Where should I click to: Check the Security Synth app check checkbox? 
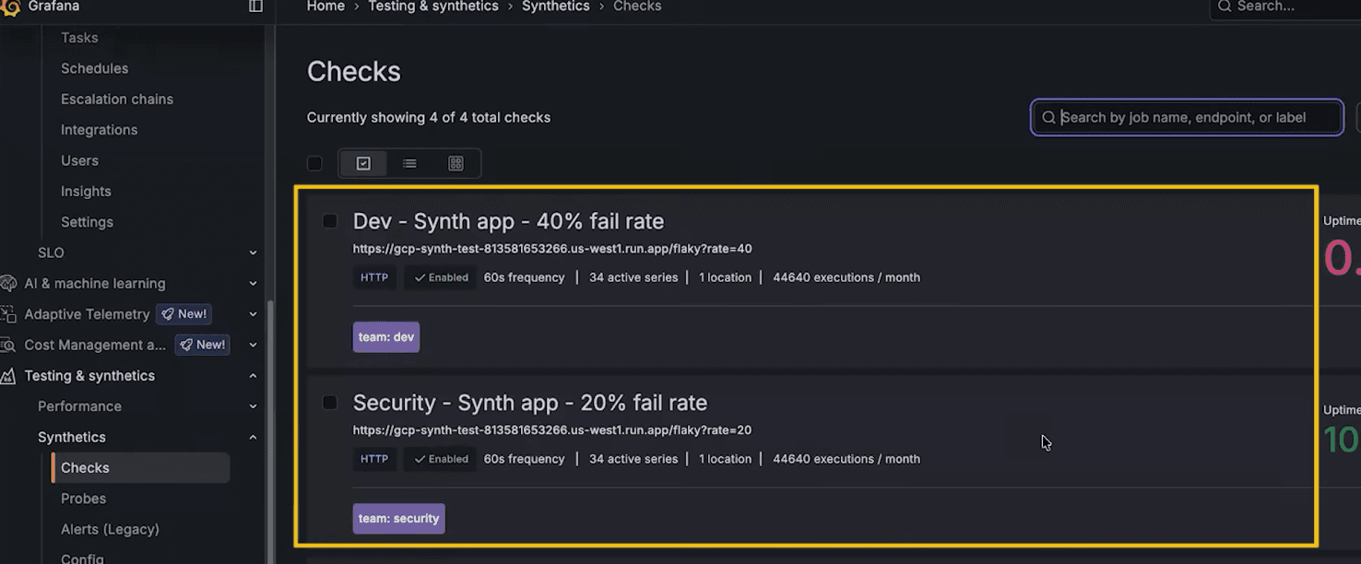(x=330, y=402)
